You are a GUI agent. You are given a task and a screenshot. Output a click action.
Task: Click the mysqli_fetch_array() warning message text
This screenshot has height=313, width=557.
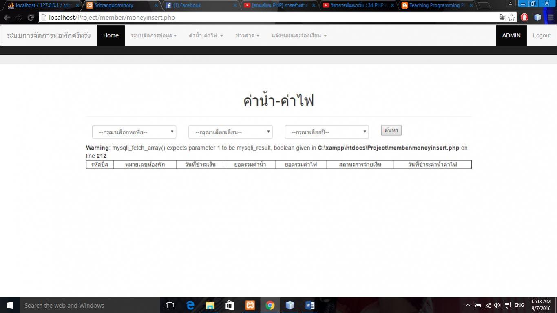(x=277, y=152)
